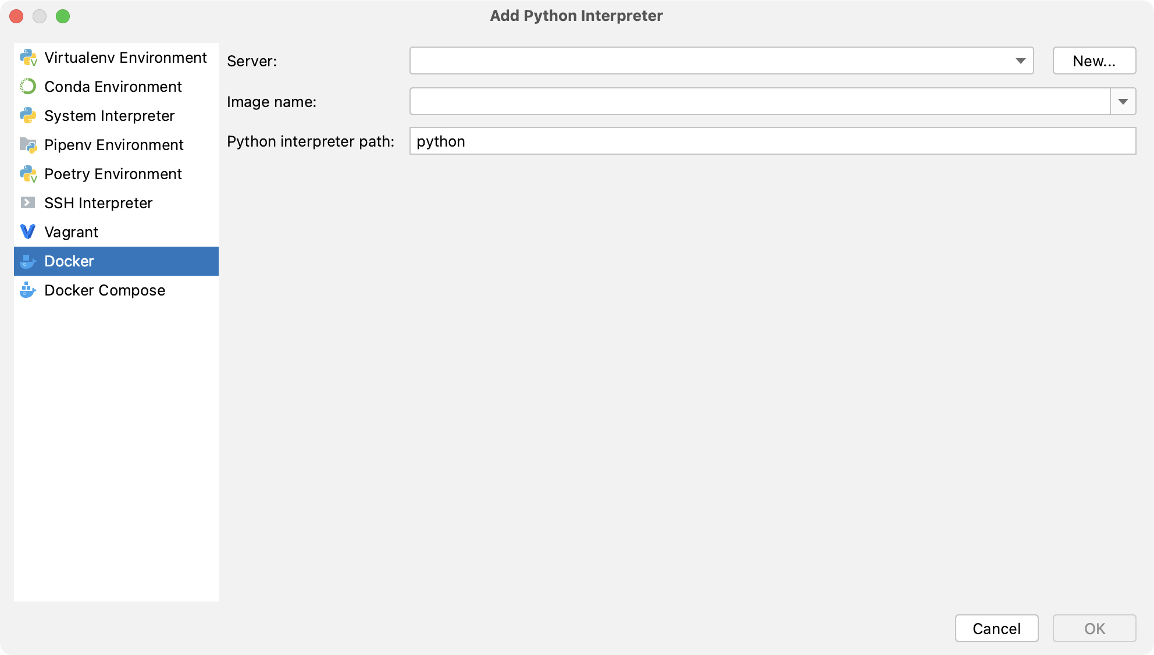Select the Docker Compose icon
The width and height of the screenshot is (1154, 655).
click(x=29, y=290)
